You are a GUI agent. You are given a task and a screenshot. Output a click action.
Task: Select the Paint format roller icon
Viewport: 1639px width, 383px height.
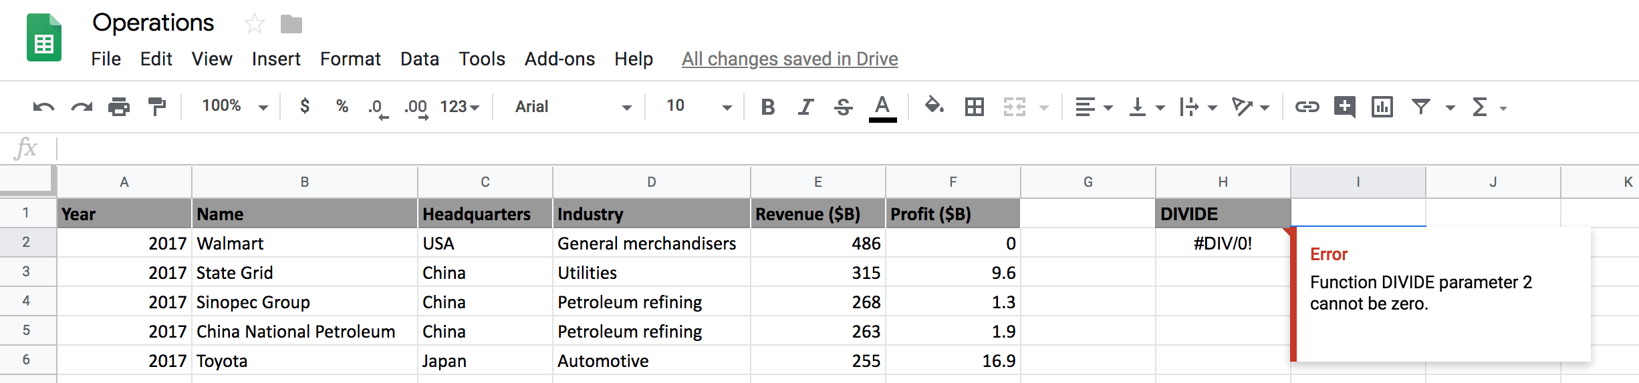157,107
